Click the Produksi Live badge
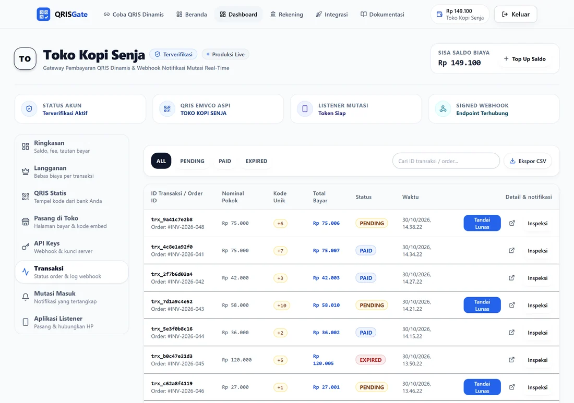This screenshot has height=403, width=574. point(225,54)
